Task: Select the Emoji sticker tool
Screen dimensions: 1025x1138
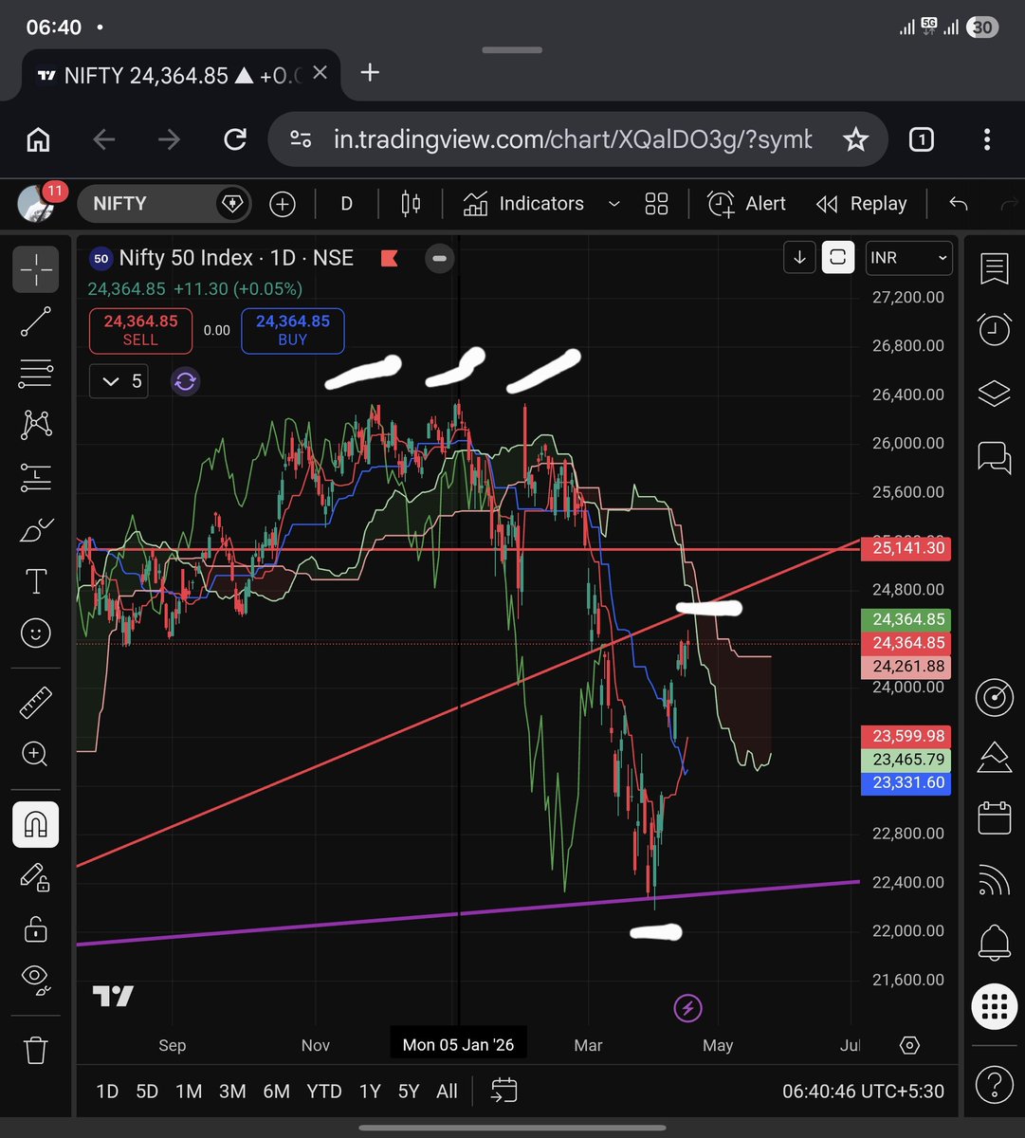Action: (35, 633)
